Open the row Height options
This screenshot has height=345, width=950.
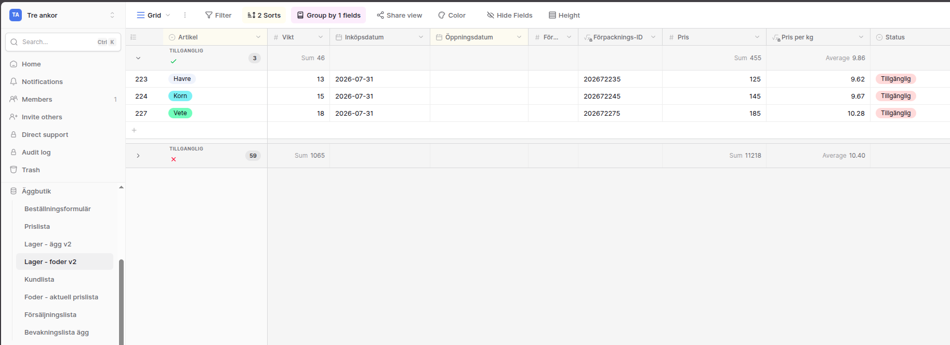click(x=564, y=16)
